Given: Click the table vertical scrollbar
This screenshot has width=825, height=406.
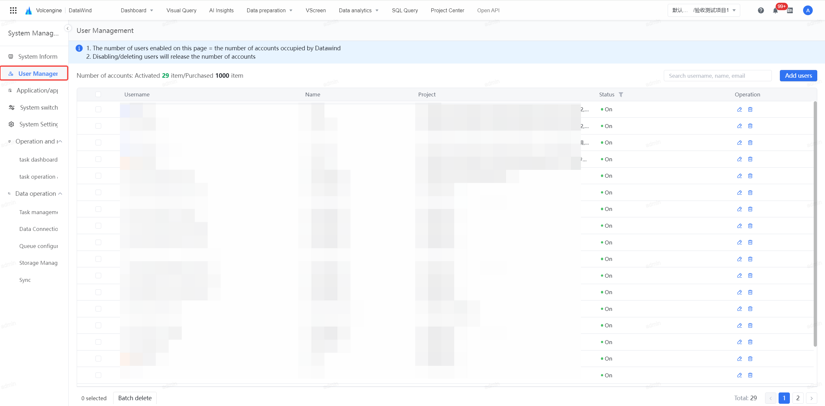Looking at the screenshot, I should pyautogui.click(x=815, y=224).
